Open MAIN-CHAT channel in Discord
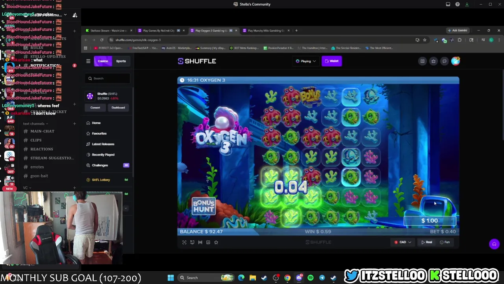504x284 pixels. (42, 131)
